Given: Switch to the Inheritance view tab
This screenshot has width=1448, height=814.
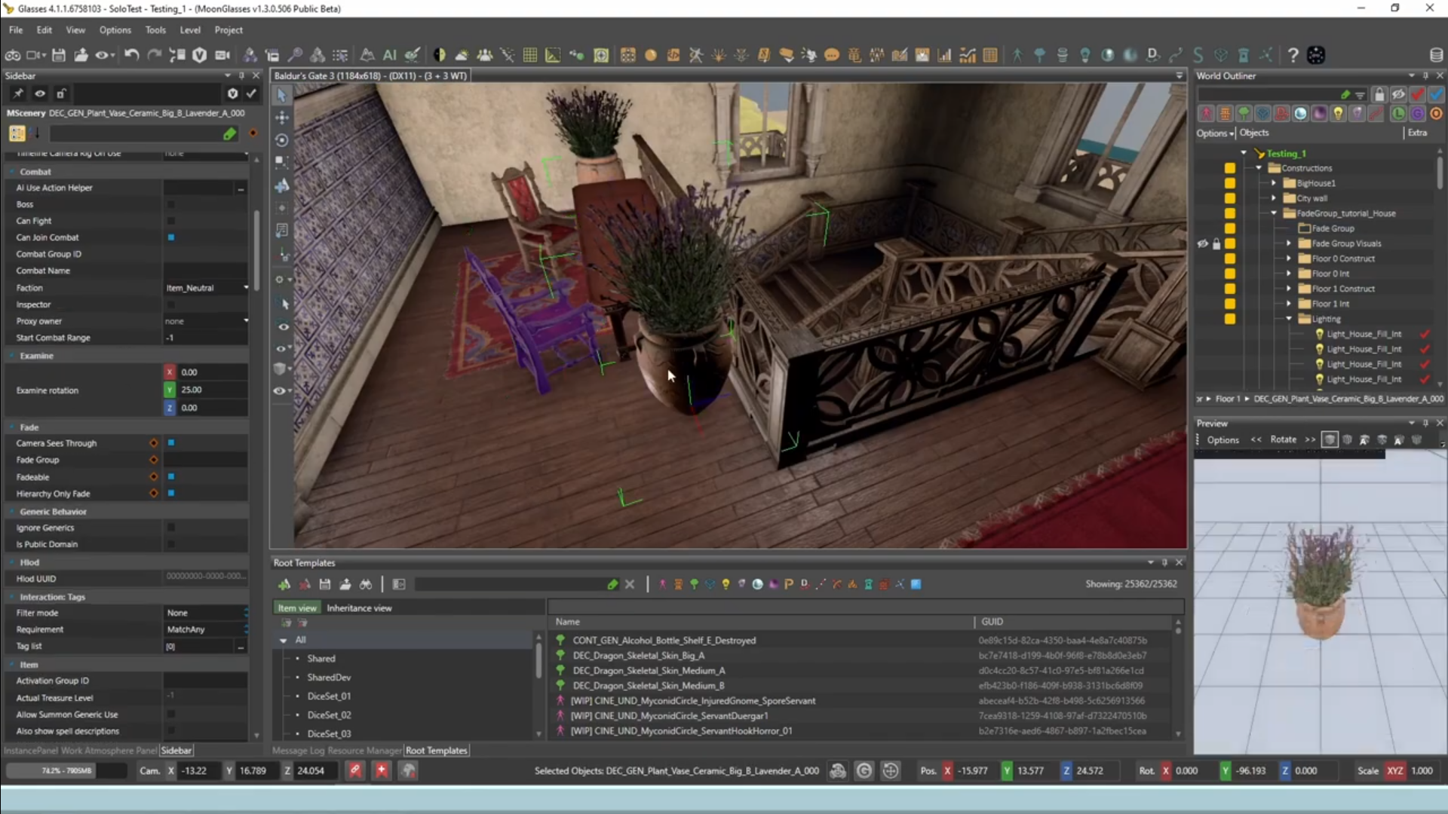Looking at the screenshot, I should (360, 607).
